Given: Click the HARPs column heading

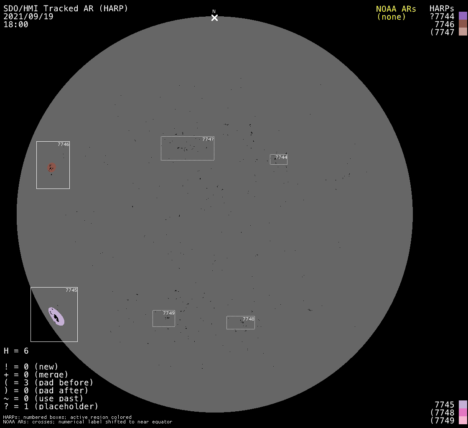Looking at the screenshot, I should (442, 9).
